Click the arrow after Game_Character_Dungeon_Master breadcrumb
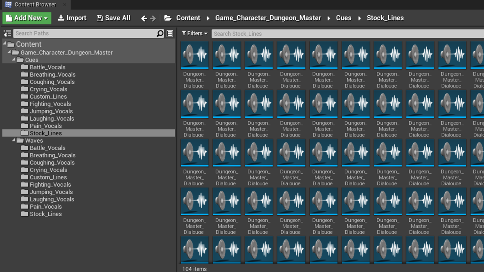The image size is (484, 272). [x=329, y=18]
